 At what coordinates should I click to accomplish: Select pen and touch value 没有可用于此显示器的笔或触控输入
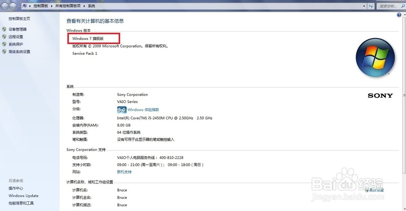146,140
